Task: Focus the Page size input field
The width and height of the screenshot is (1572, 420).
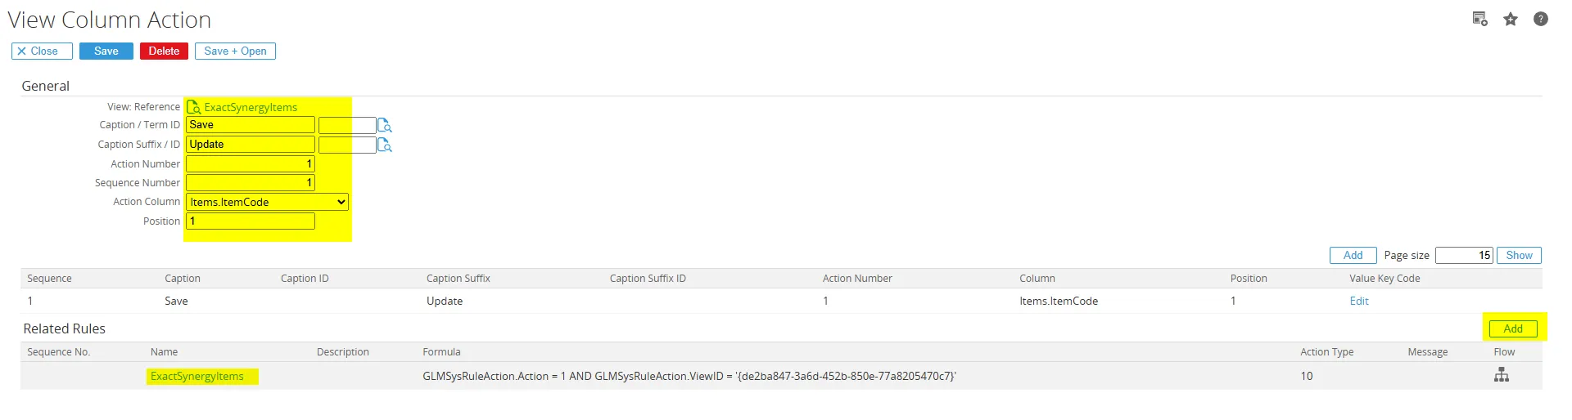Action: pos(1464,256)
